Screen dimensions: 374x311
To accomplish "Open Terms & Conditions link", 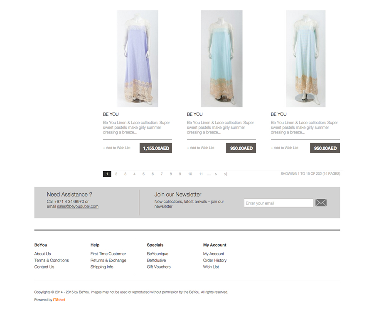I will point(52,260).
